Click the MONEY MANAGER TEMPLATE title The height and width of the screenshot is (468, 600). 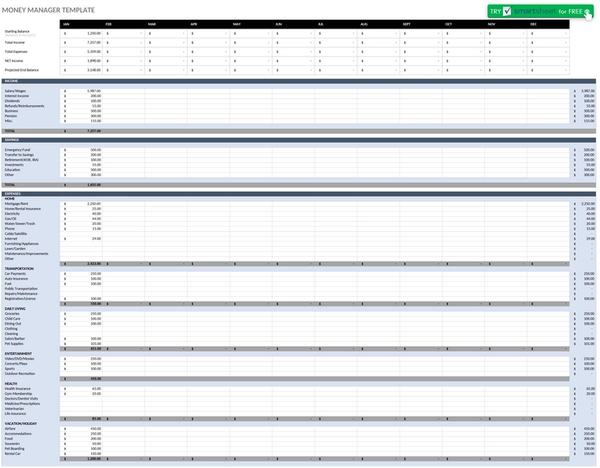(x=48, y=10)
